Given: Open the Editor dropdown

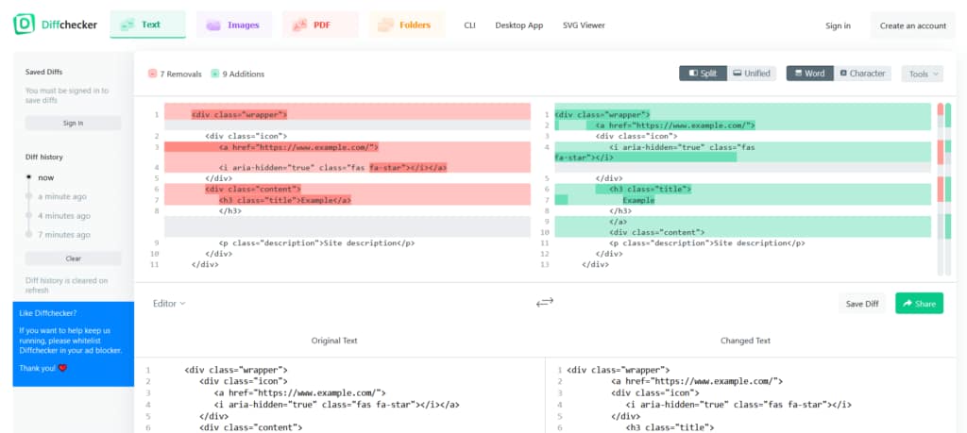Looking at the screenshot, I should [x=169, y=303].
